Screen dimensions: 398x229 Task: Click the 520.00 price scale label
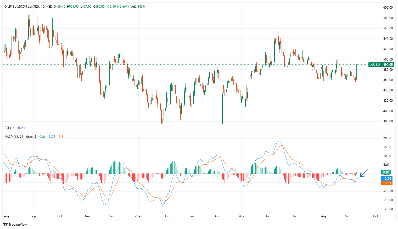[388, 49]
